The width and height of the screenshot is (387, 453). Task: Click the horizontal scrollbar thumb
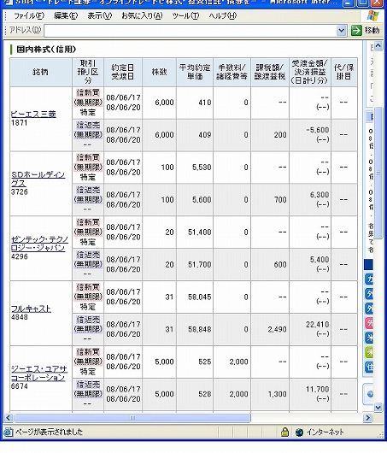[x=132, y=418]
